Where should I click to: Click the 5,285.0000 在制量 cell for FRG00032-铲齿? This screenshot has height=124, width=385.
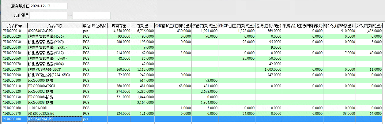pyautogui.click(x=142, y=92)
